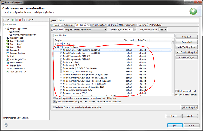This screenshot has width=203, height=131.
Task: Open the Common tab
Action: coord(142,25)
